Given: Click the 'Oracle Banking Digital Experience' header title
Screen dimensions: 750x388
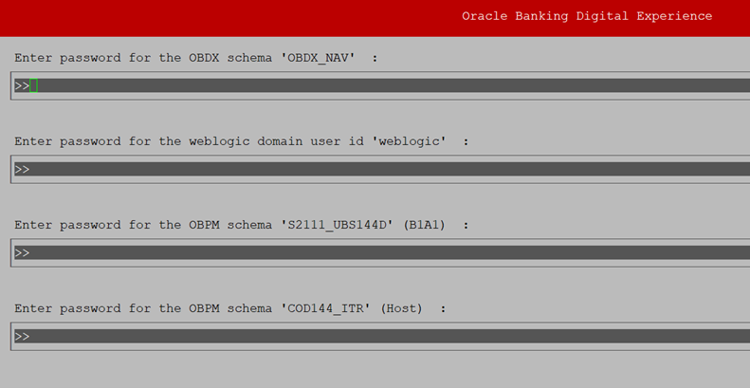Looking at the screenshot, I should click(587, 16).
